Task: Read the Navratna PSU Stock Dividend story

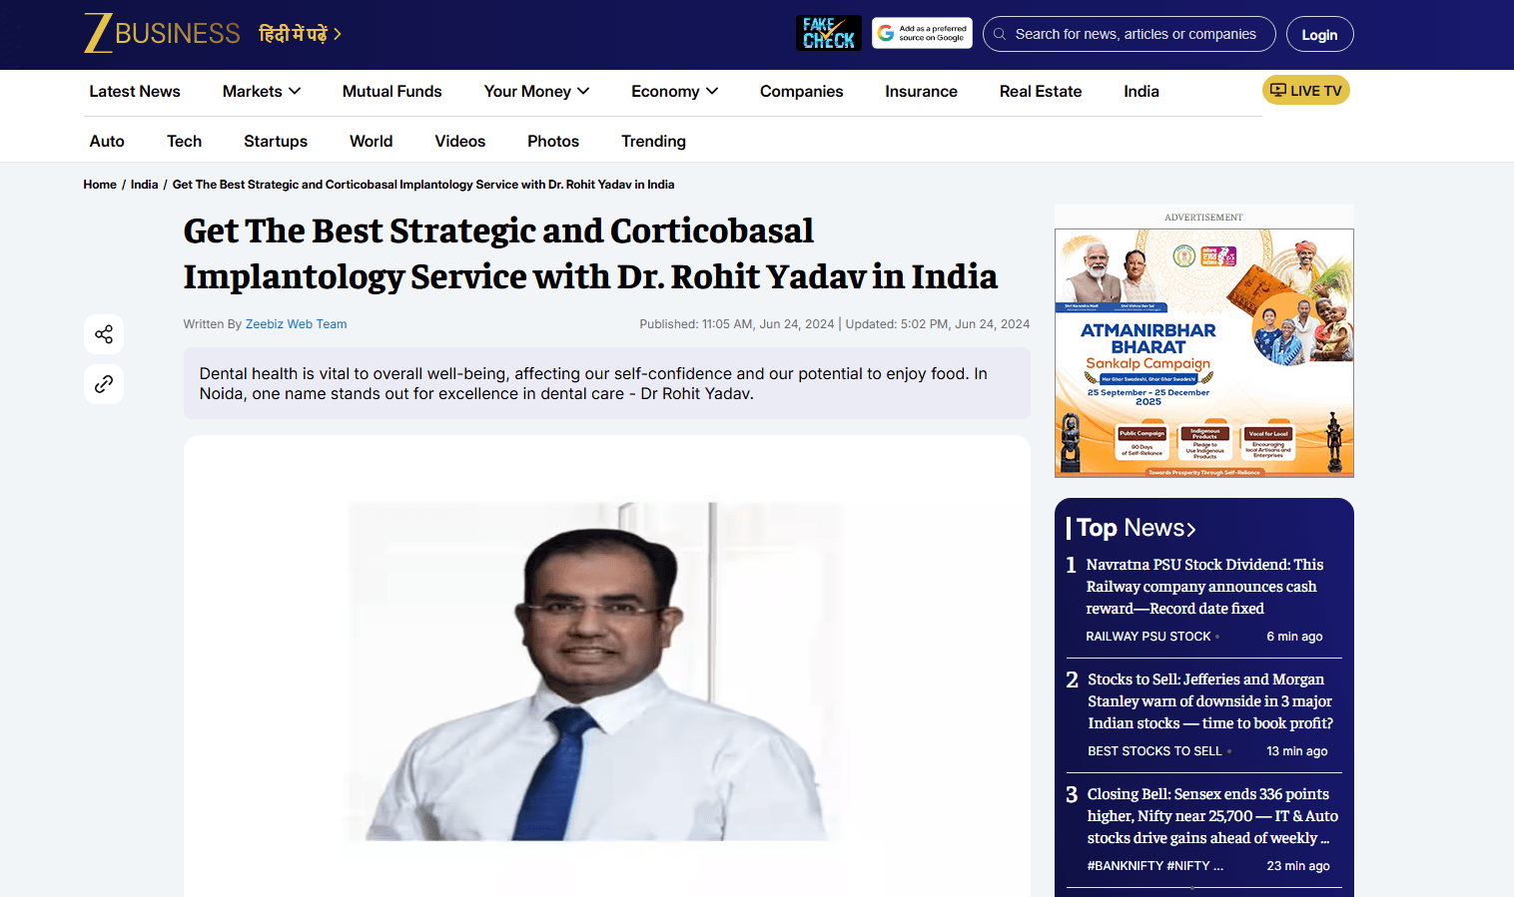Action: click(x=1203, y=587)
